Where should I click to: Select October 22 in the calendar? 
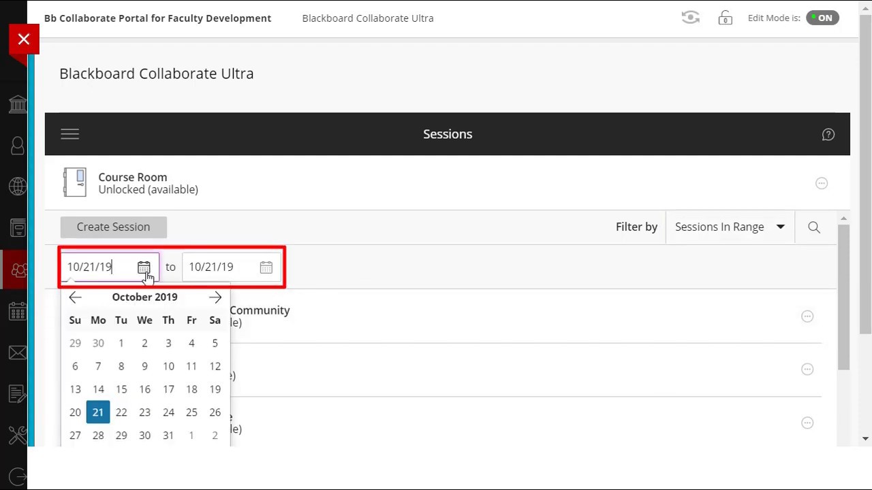[x=121, y=412]
